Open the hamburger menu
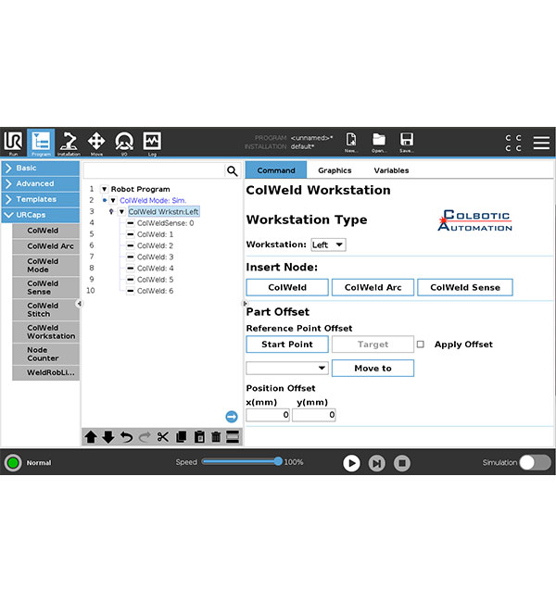This screenshot has width=556, height=602. 541,143
